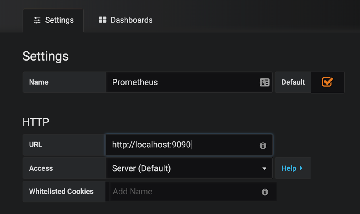The width and height of the screenshot is (360, 214).
Task: Click the info icon in Whitelisted Cookies field
Action: click(x=265, y=192)
